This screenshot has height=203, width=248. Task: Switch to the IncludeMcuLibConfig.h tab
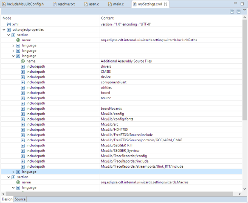(x=23, y=4)
